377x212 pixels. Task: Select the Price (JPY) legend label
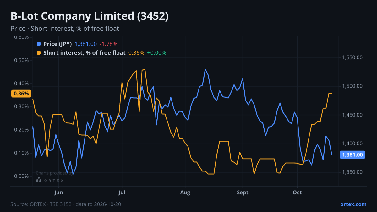point(57,44)
